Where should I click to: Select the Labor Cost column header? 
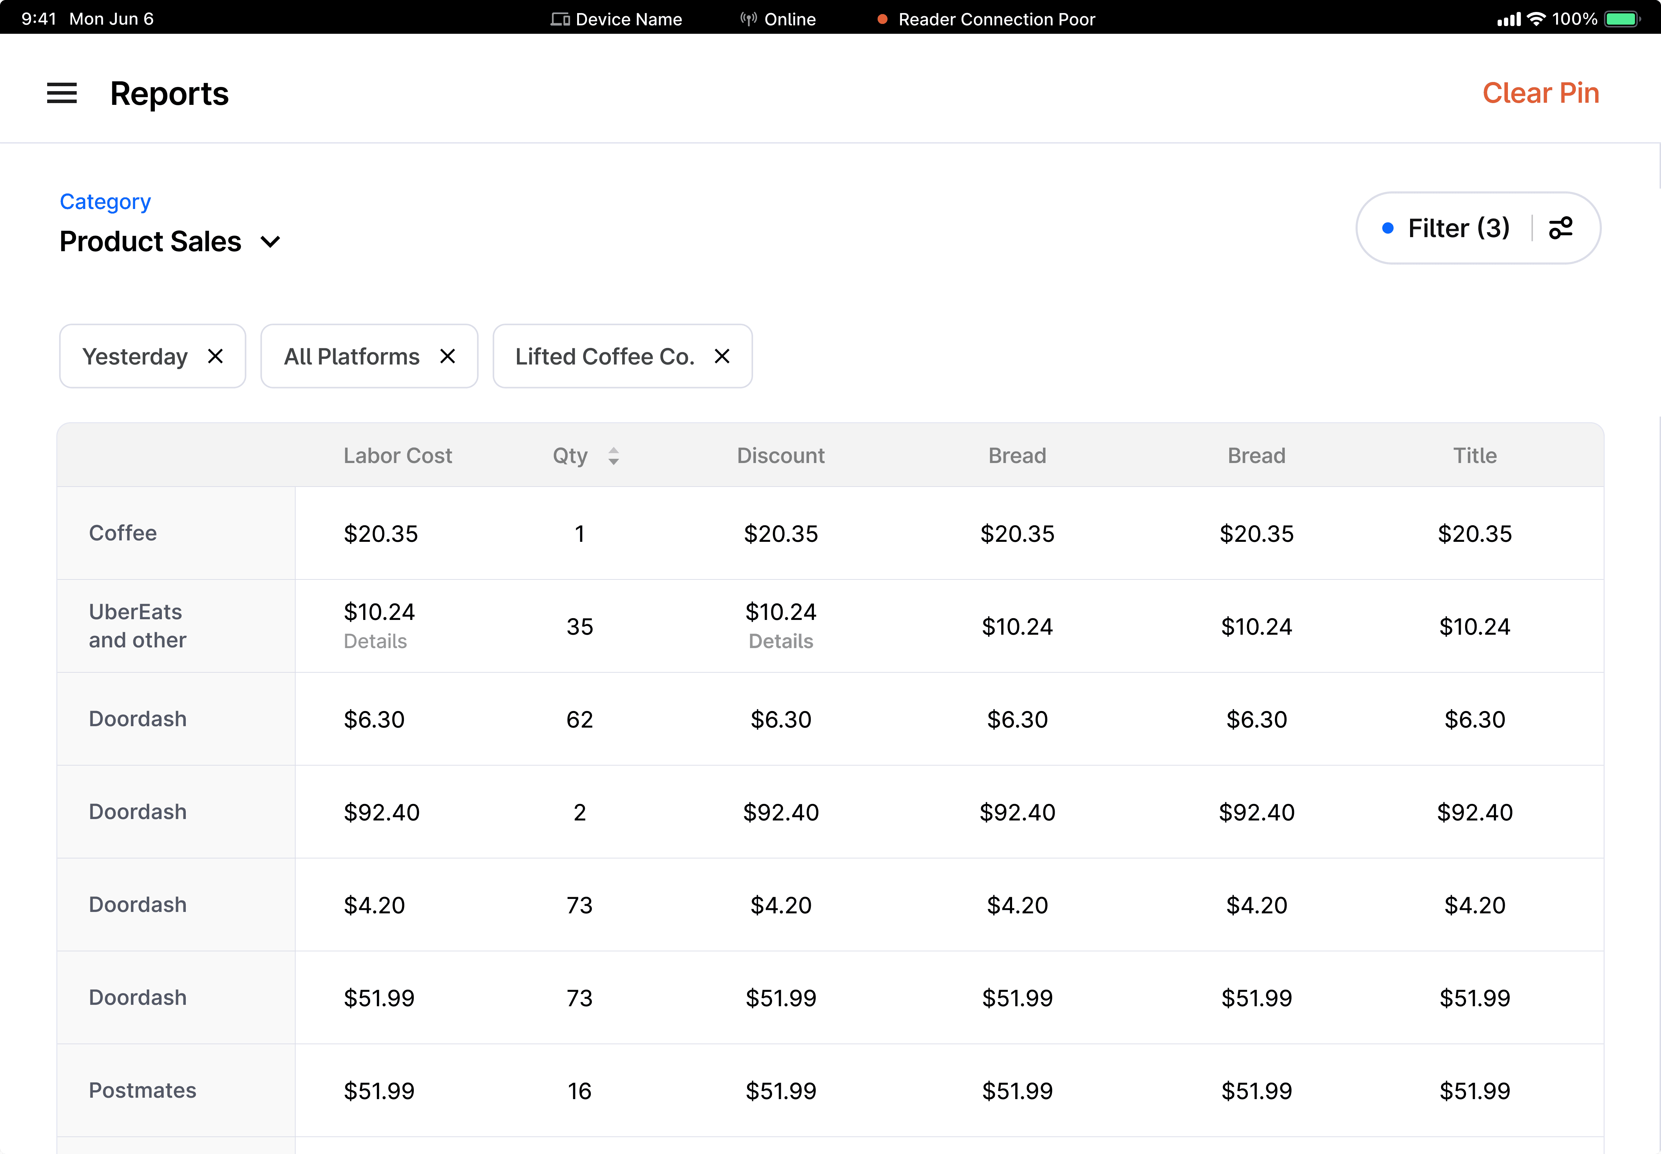398,456
